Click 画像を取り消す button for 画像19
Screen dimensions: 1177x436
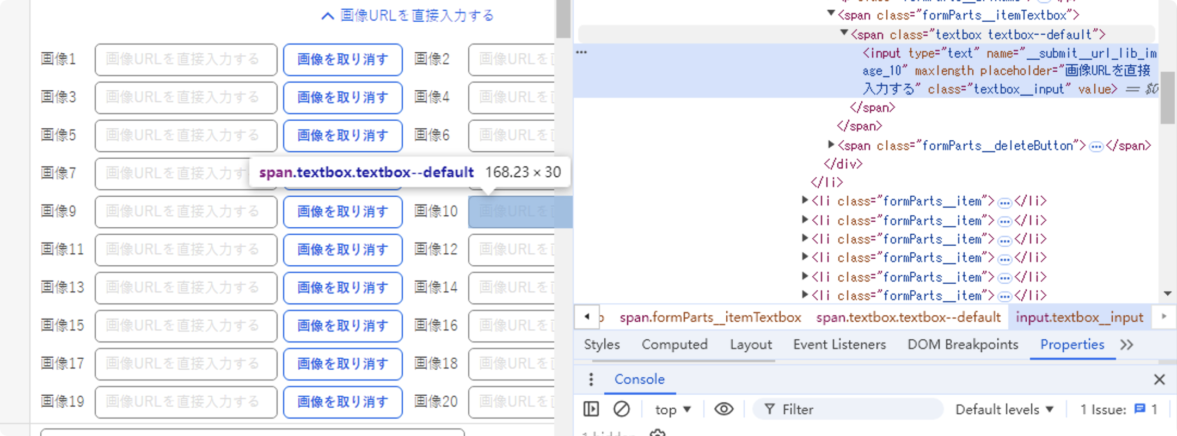point(343,402)
